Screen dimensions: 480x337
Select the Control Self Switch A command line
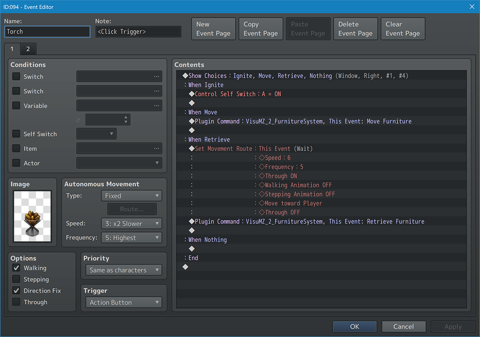[238, 94]
